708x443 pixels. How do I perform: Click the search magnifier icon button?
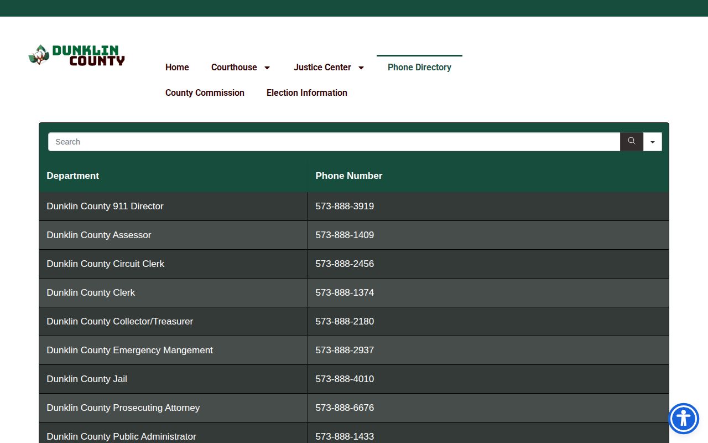632,142
